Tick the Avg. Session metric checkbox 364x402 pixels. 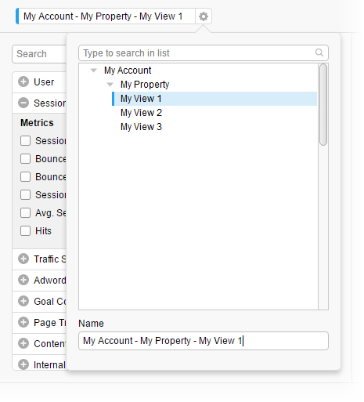[25, 213]
